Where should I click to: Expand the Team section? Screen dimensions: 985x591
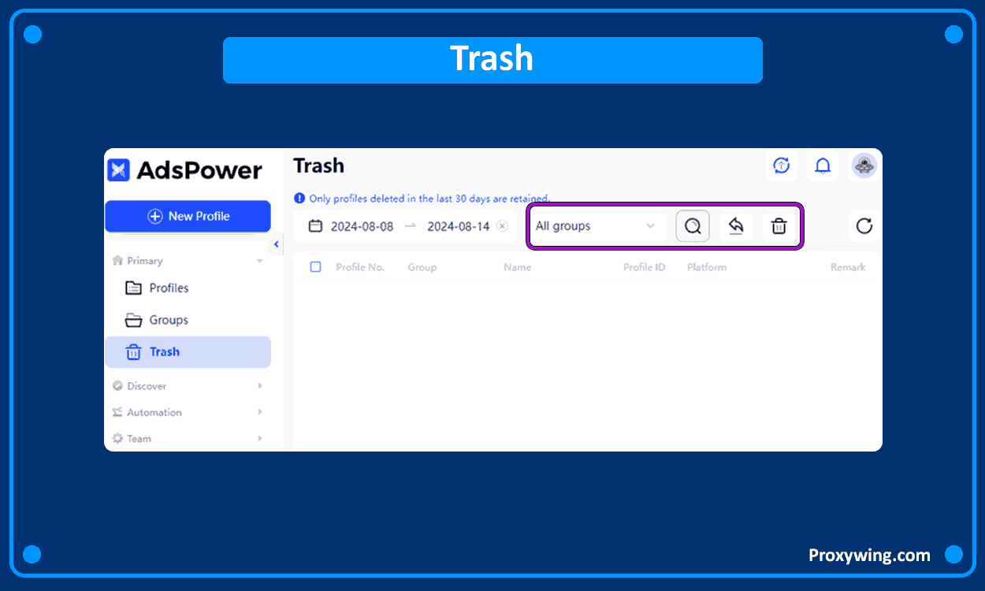click(x=259, y=438)
